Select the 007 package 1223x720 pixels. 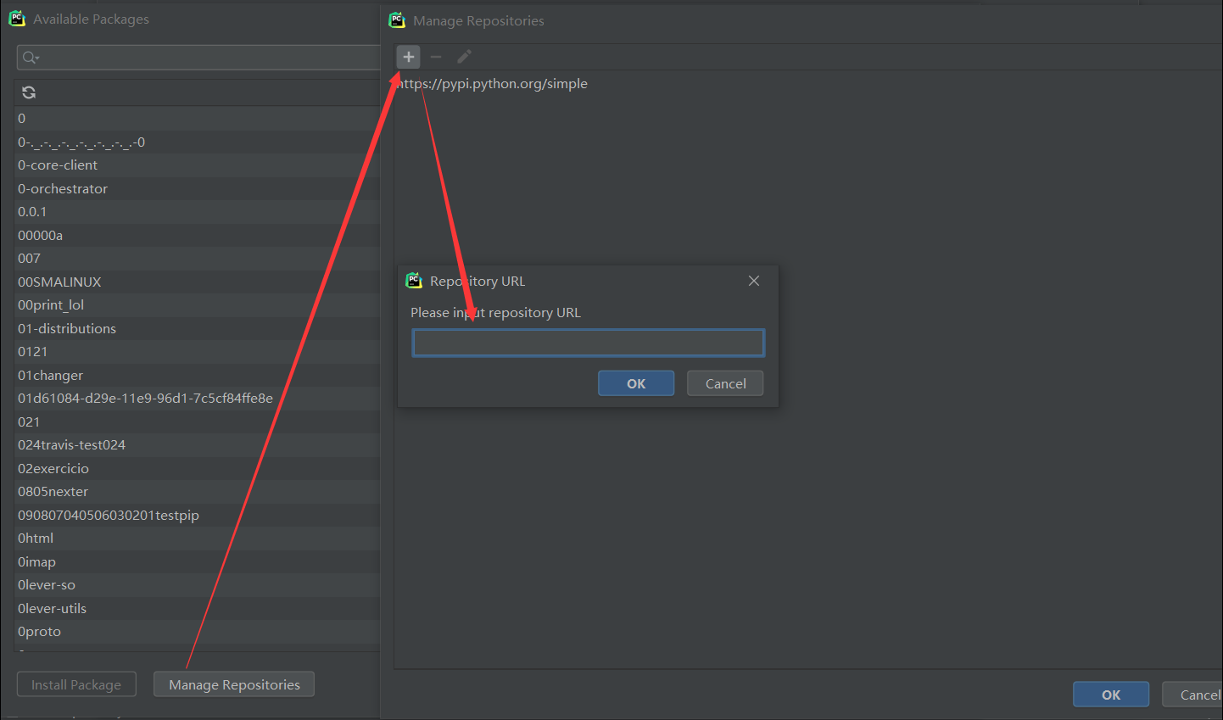pyautogui.click(x=197, y=259)
